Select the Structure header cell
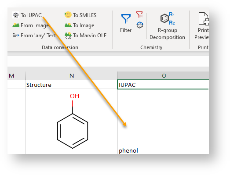 [x=71, y=85]
